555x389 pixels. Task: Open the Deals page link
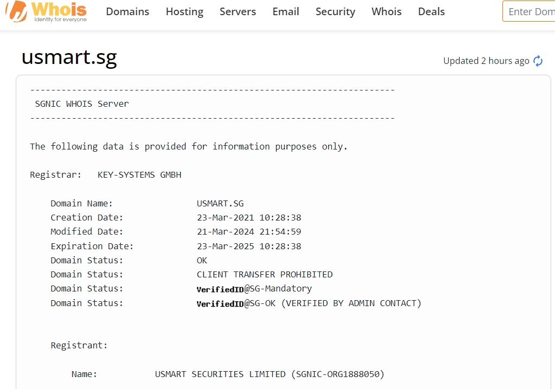tap(431, 11)
